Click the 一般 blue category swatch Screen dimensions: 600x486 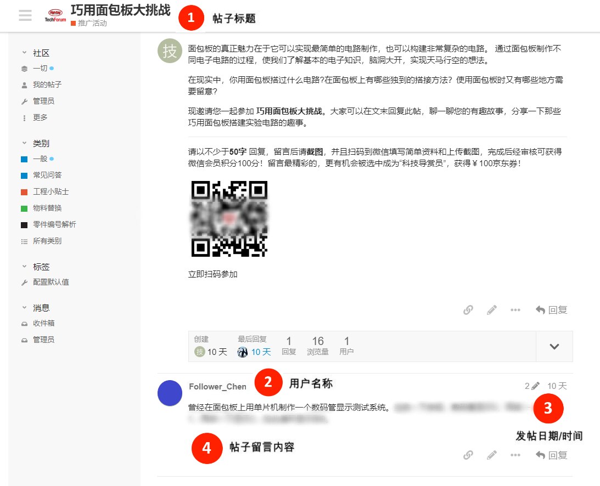tap(24, 159)
